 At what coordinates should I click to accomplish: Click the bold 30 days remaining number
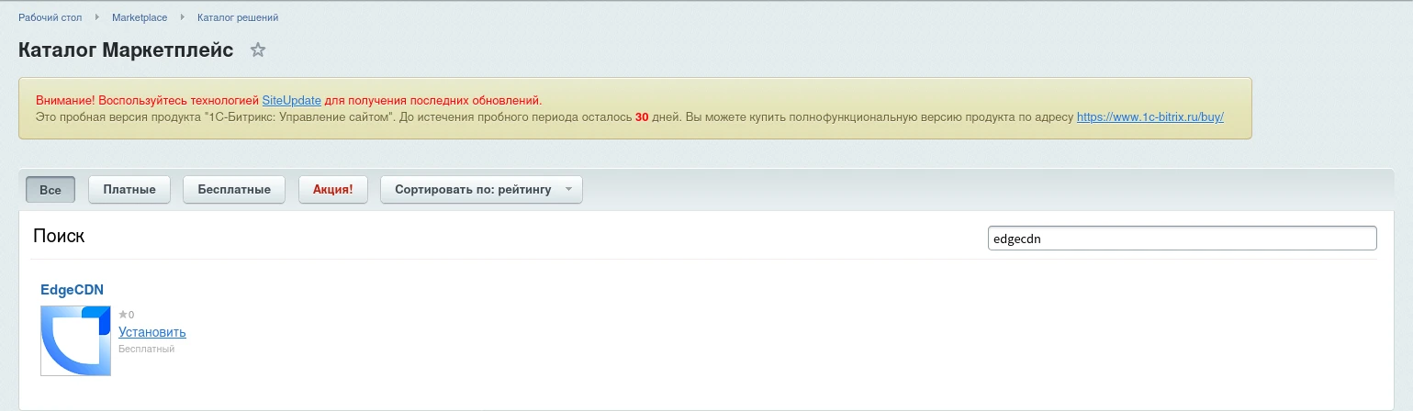pos(642,117)
